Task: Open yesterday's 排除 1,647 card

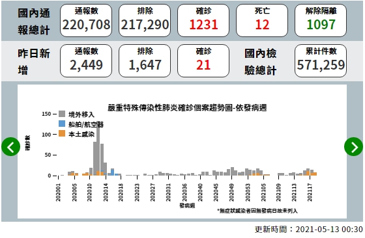Action: pyautogui.click(x=145, y=61)
